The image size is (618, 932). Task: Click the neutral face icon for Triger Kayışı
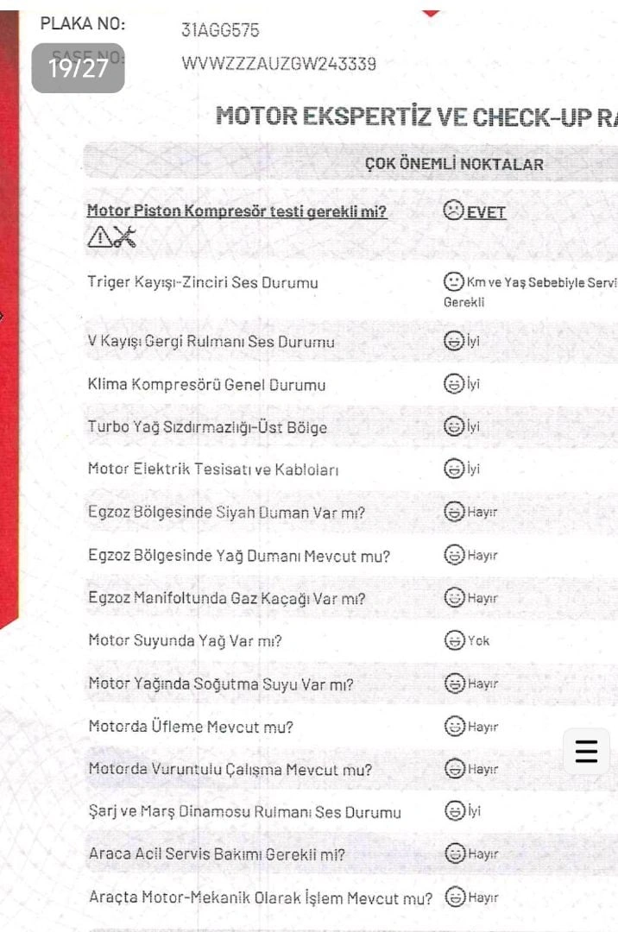[453, 281]
